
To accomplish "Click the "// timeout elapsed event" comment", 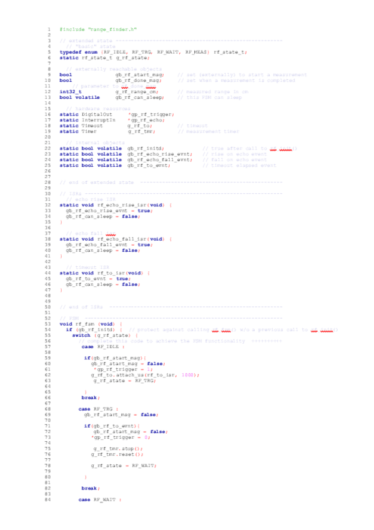I will tap(239, 165).
